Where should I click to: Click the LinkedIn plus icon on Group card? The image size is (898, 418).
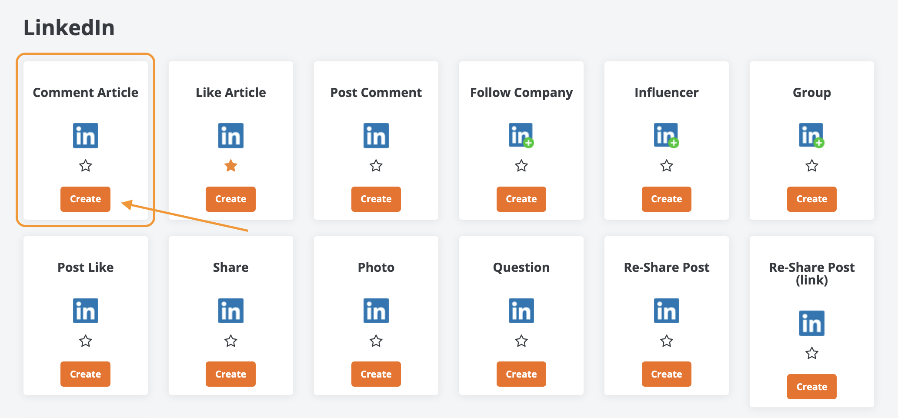point(811,136)
